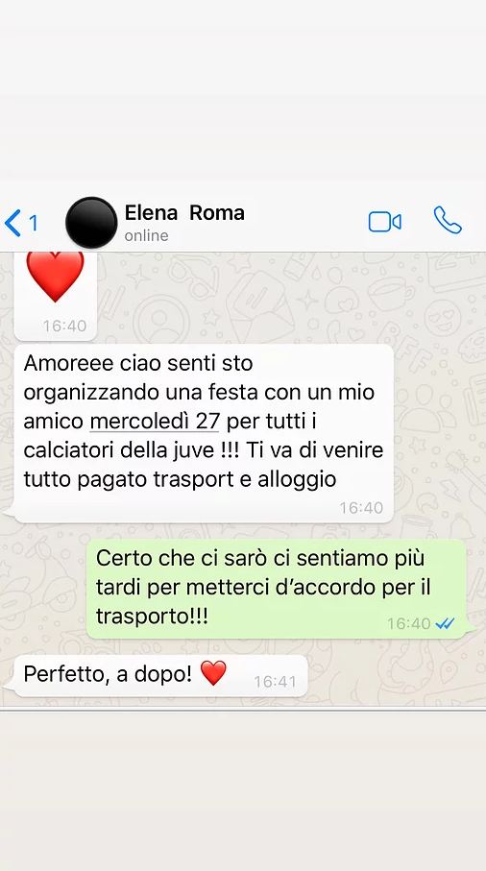The width and height of the screenshot is (486, 871).
Task: Open the black round profile picture
Action: tap(91, 222)
